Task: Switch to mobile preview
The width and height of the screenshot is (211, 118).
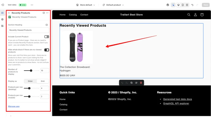Action: tap(183, 5)
